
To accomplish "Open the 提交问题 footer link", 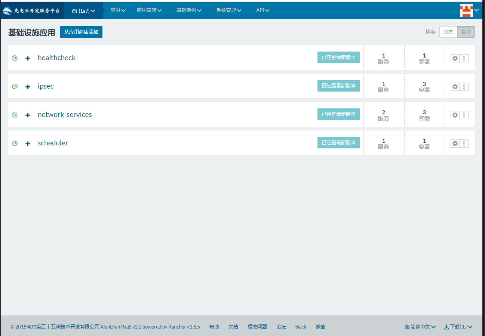I will pyautogui.click(x=257, y=327).
